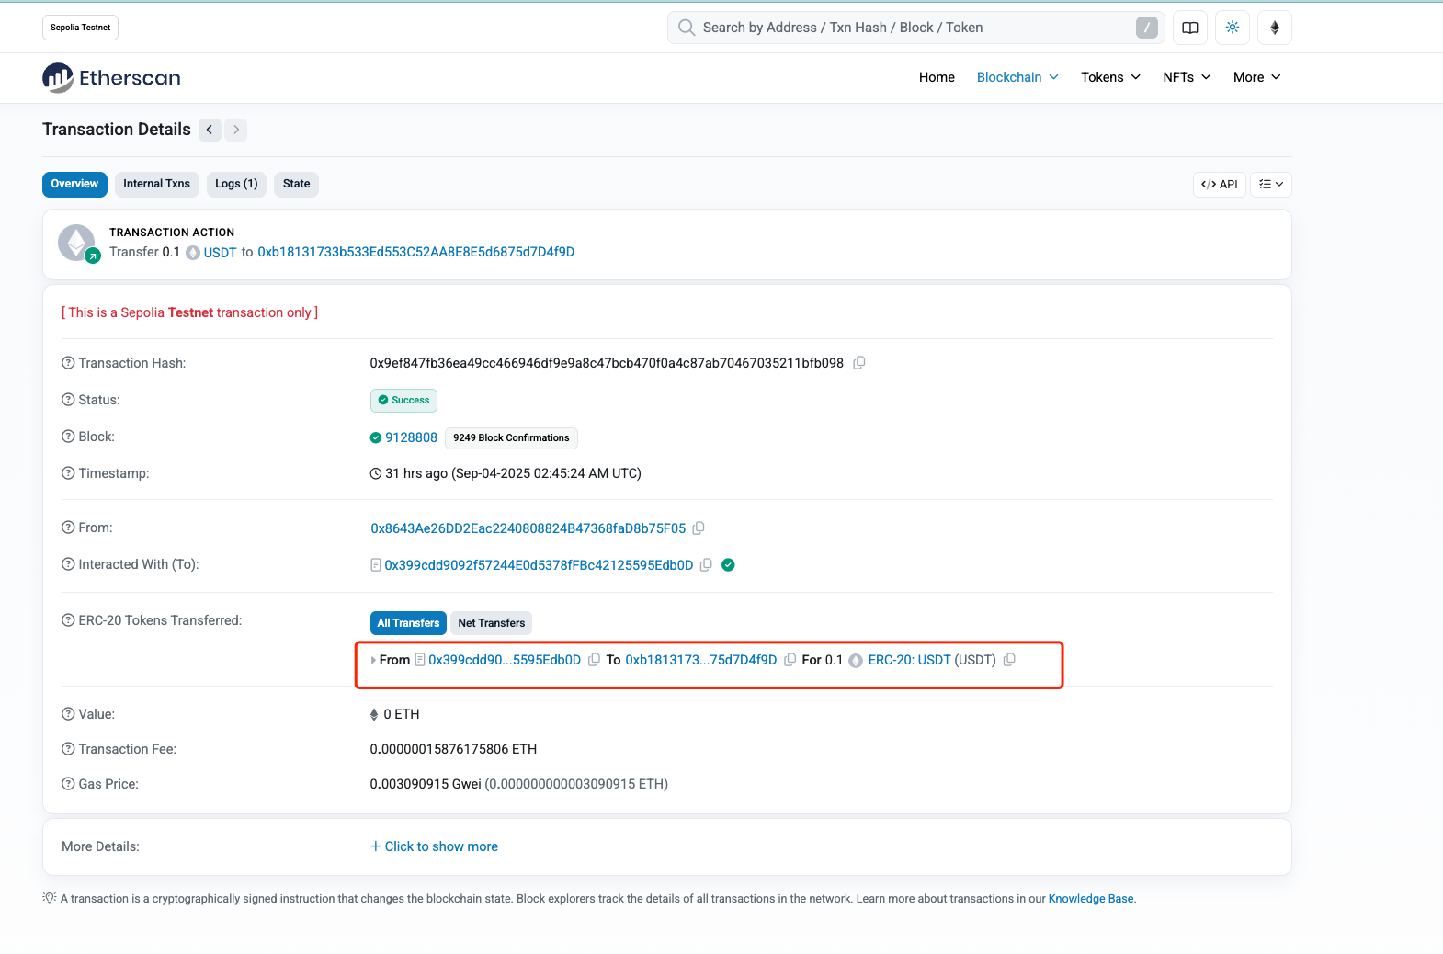Image resolution: width=1443 pixels, height=954 pixels.
Task: Open the Knowledge Base link
Action: point(1091,899)
